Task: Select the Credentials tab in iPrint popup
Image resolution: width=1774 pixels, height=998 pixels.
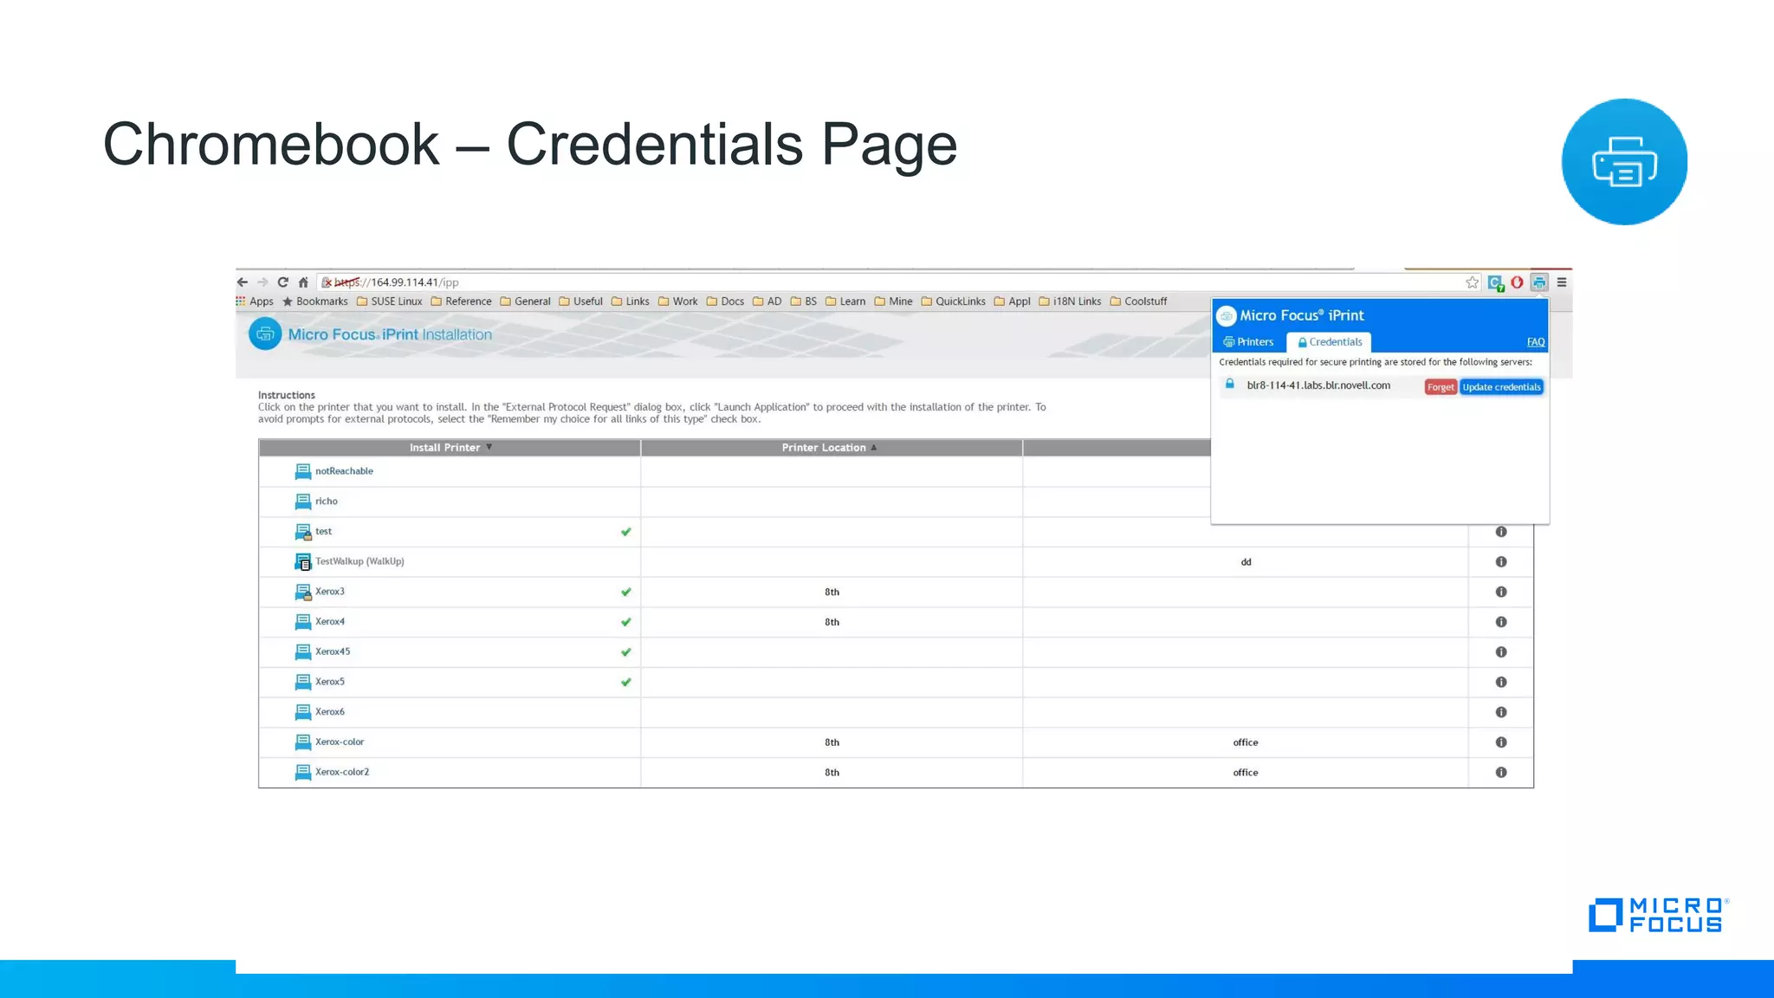Action: pos(1329,342)
